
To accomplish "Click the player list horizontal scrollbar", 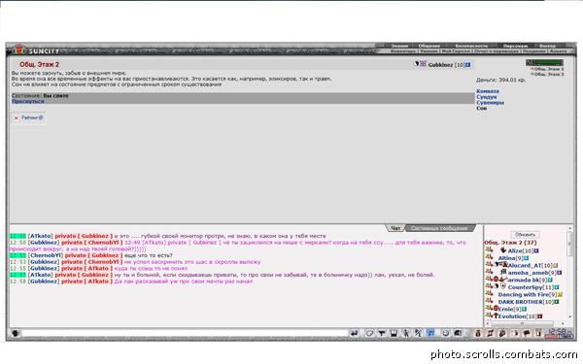I will (526, 323).
